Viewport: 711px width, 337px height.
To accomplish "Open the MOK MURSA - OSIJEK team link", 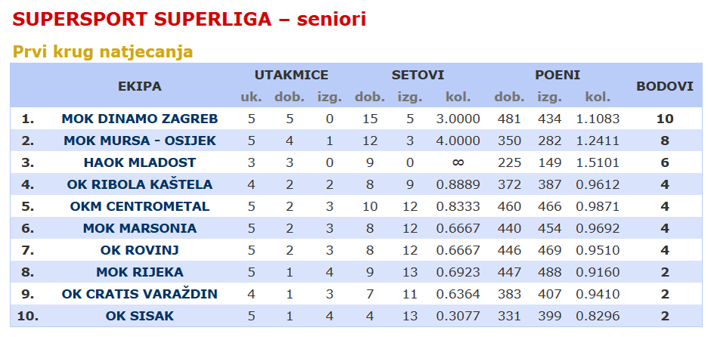I will coord(140,141).
